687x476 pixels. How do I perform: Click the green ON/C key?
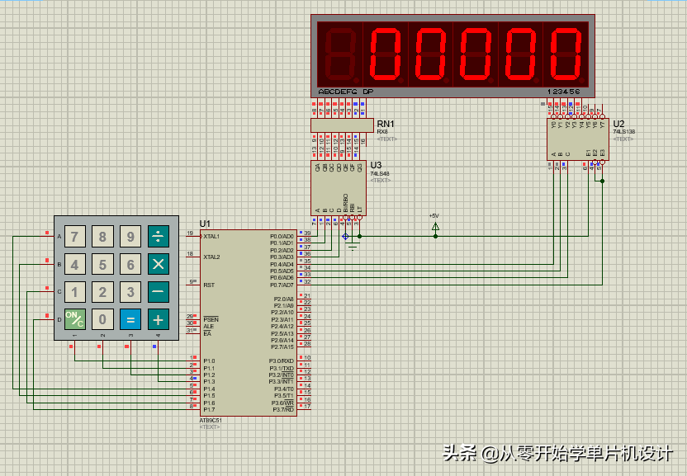coord(75,319)
